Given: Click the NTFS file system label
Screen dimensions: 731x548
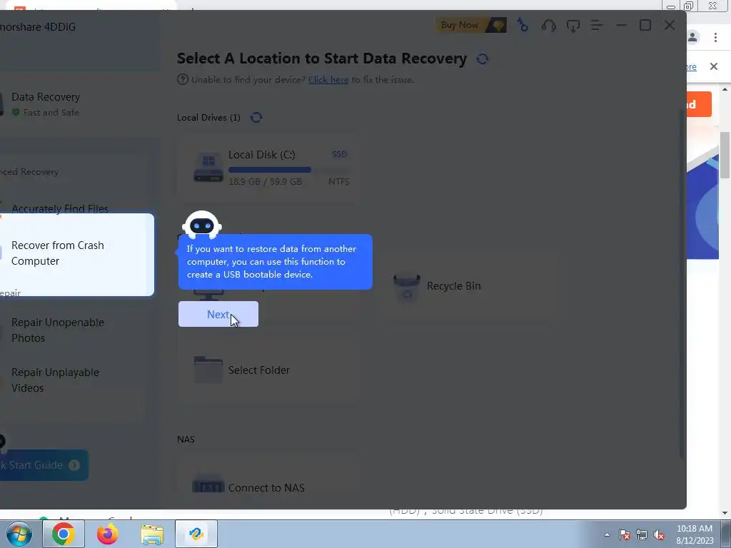Looking at the screenshot, I should point(338,182).
